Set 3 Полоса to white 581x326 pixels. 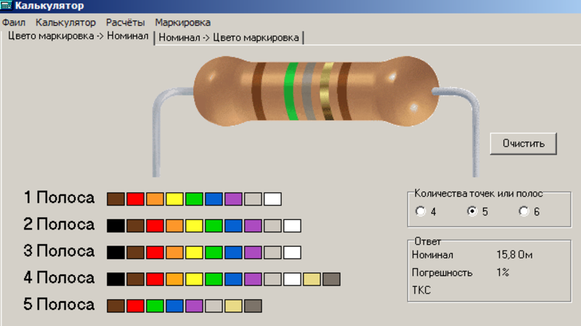pyautogui.click(x=293, y=252)
